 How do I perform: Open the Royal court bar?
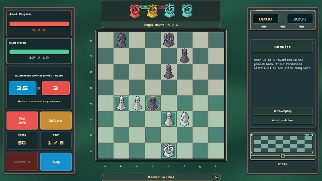tap(161, 25)
